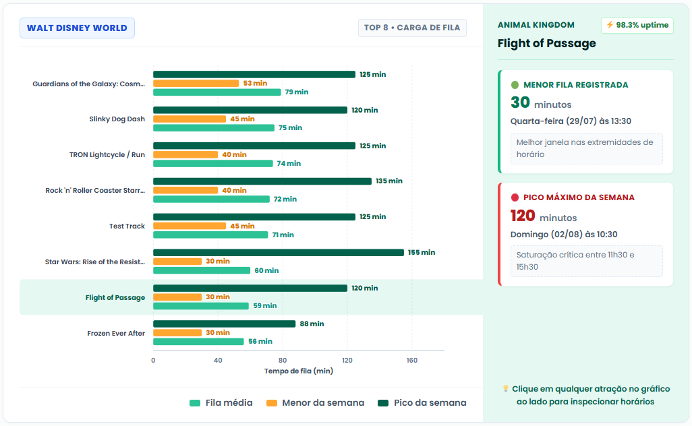Select Star Wars: Rise of the Resistance label
Viewport: 692px width, 426px height.
95,262
